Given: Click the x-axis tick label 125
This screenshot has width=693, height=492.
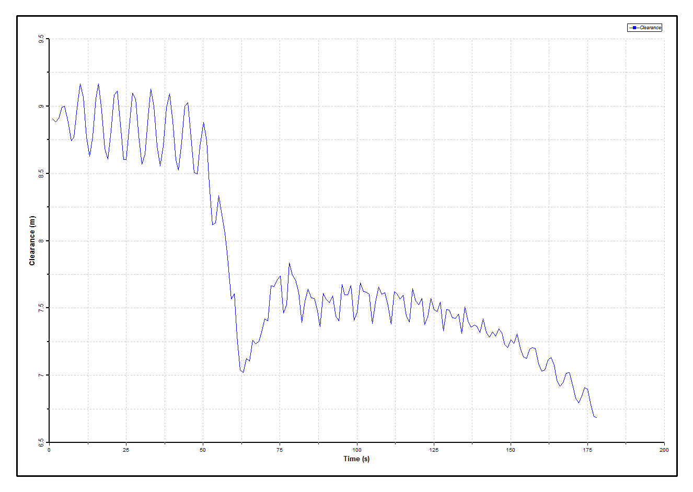Looking at the screenshot, I should (x=433, y=450).
